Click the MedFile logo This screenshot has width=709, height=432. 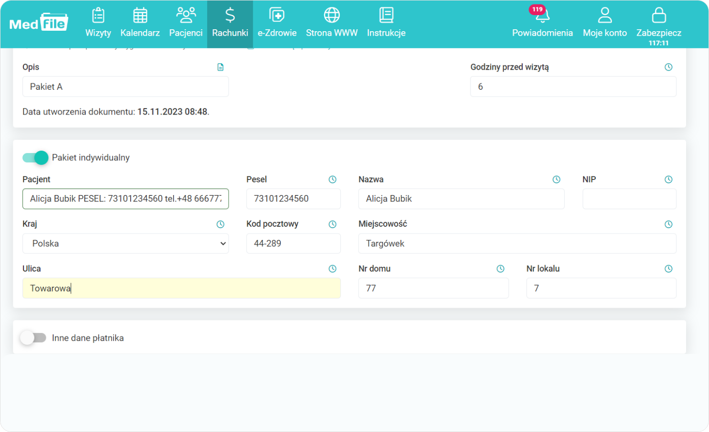click(x=39, y=22)
